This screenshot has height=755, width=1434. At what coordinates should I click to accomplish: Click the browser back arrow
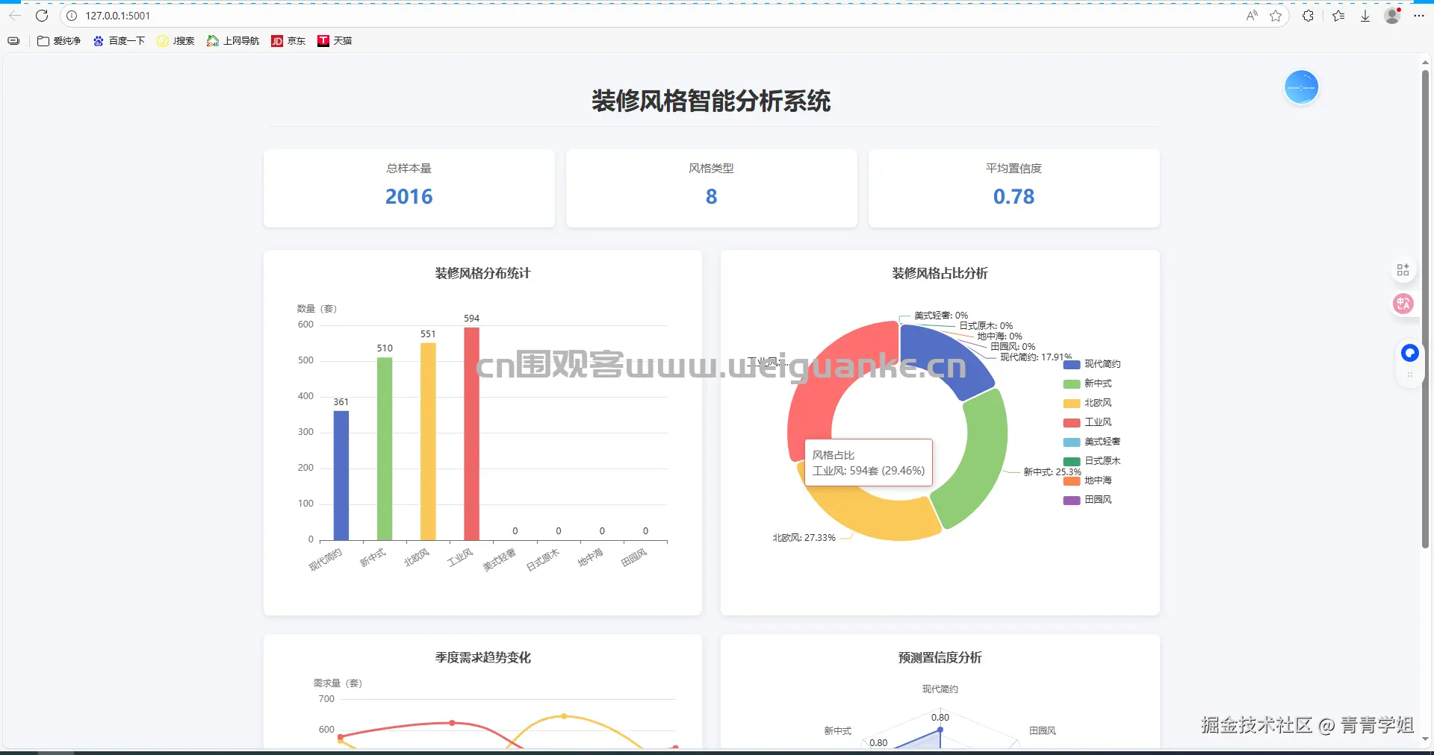[15, 16]
